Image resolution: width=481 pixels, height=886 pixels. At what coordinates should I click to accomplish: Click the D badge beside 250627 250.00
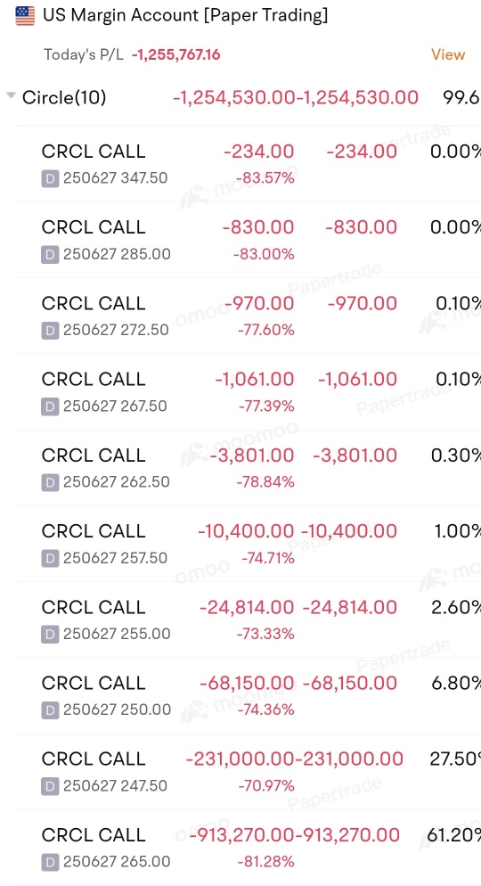pyautogui.click(x=50, y=710)
